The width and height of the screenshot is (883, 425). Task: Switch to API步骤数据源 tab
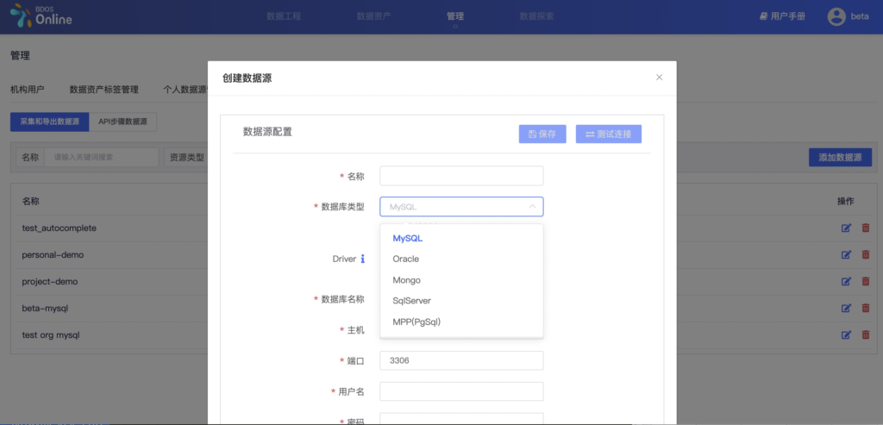pyautogui.click(x=122, y=122)
